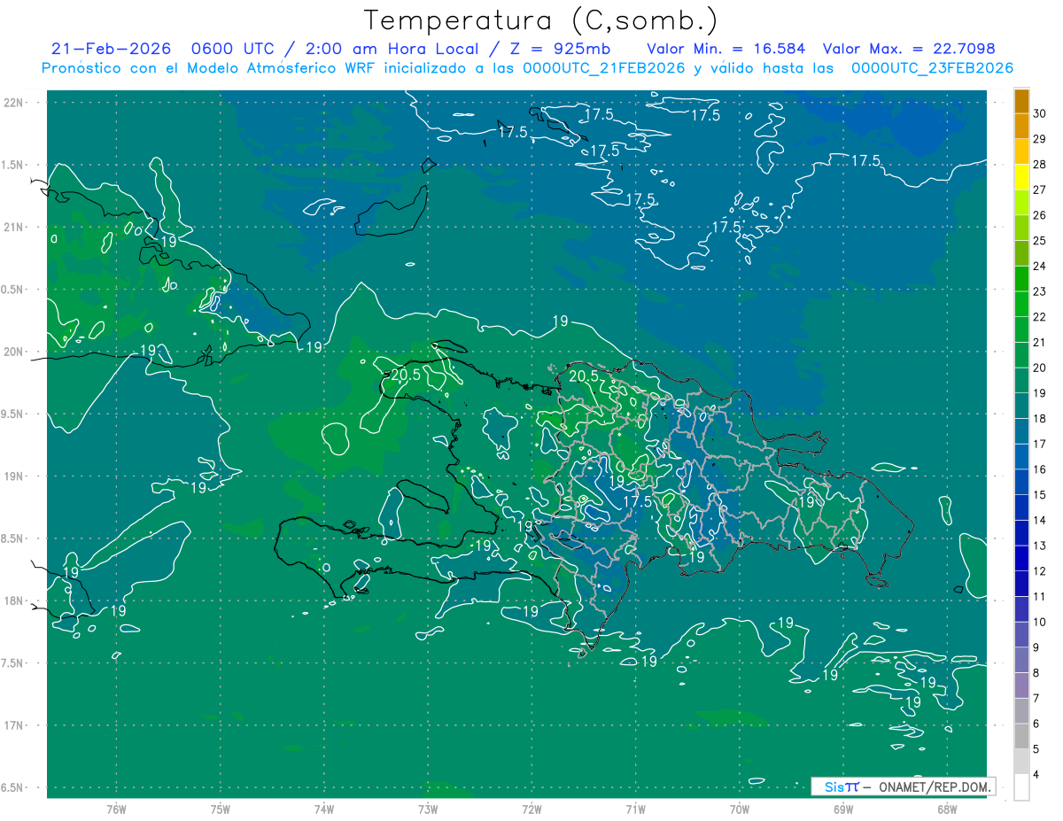Click the 17N latitude axis label
Image resolution: width=1063 pixels, height=821 pixels.
(15, 725)
